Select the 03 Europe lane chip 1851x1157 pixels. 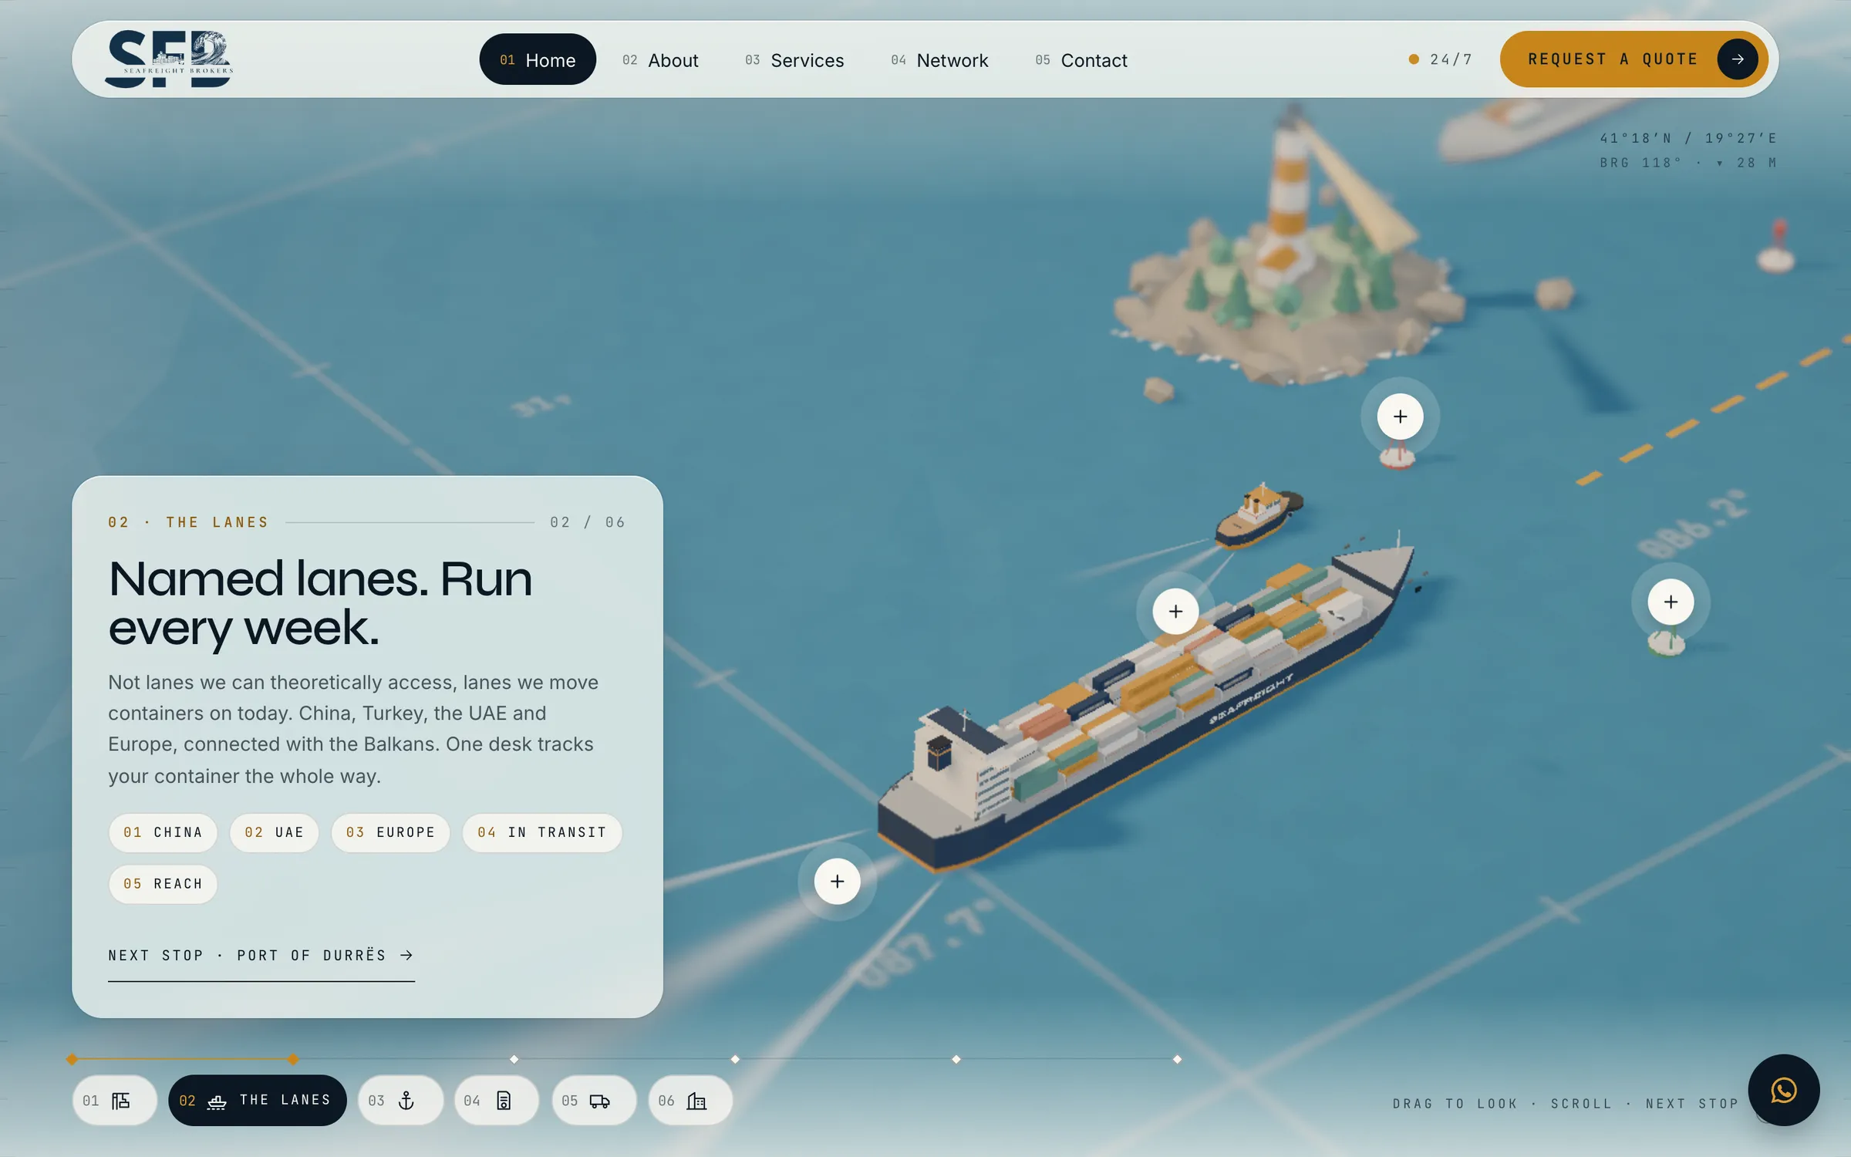pyautogui.click(x=390, y=833)
